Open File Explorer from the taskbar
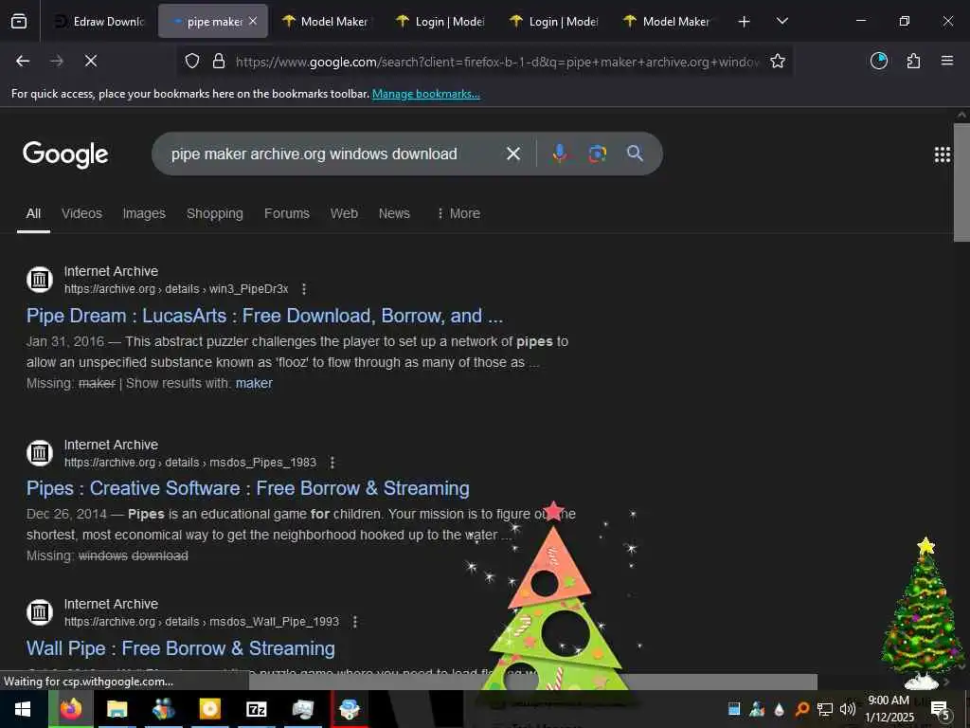Screen dimensions: 970x728 117,709
